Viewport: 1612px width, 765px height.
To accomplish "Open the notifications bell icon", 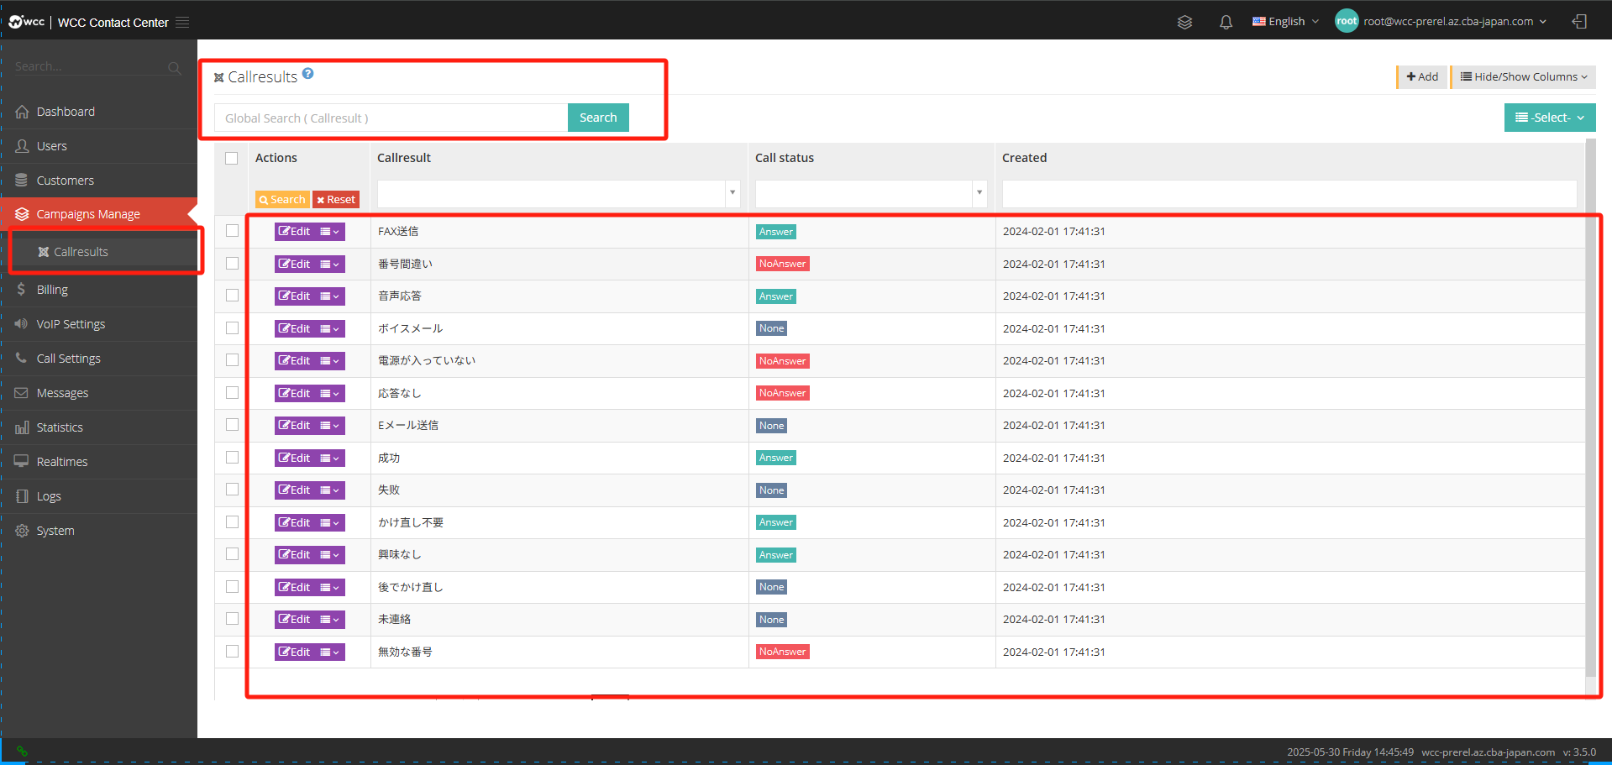I will click(1226, 22).
